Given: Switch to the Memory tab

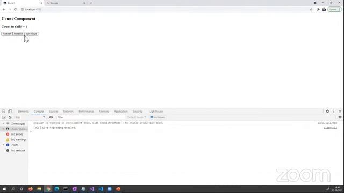Looking at the screenshot, I should coord(104,112).
